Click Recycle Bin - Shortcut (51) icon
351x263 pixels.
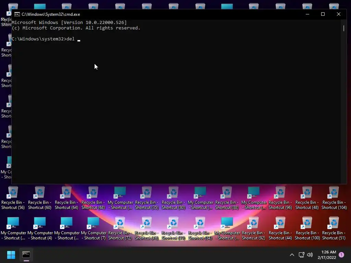334,228
